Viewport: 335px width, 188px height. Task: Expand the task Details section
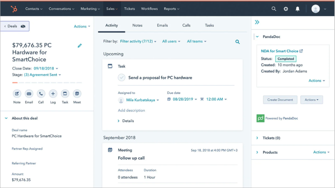coord(126,121)
